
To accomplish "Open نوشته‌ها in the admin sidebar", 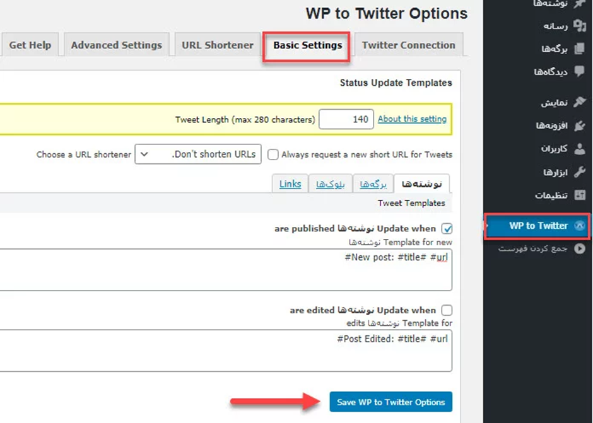I will pos(550,4).
